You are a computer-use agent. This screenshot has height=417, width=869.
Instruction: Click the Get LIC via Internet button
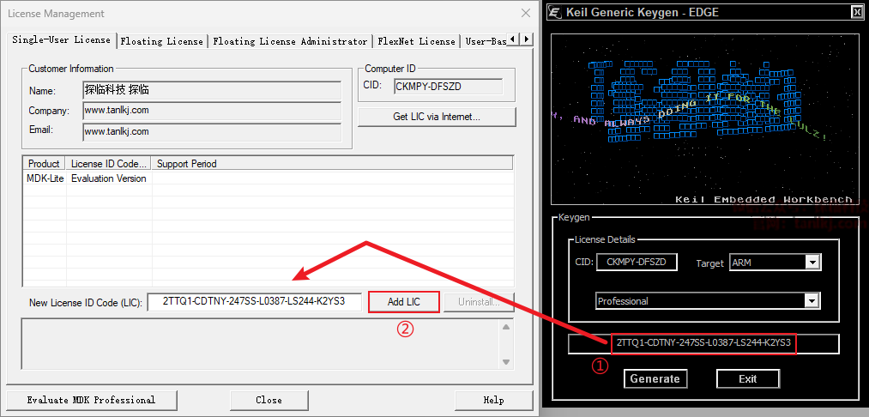pyautogui.click(x=437, y=117)
